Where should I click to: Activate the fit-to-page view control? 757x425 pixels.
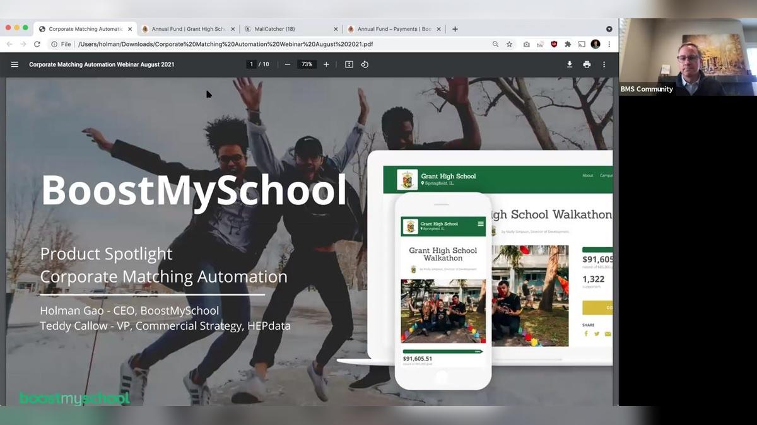coord(349,64)
